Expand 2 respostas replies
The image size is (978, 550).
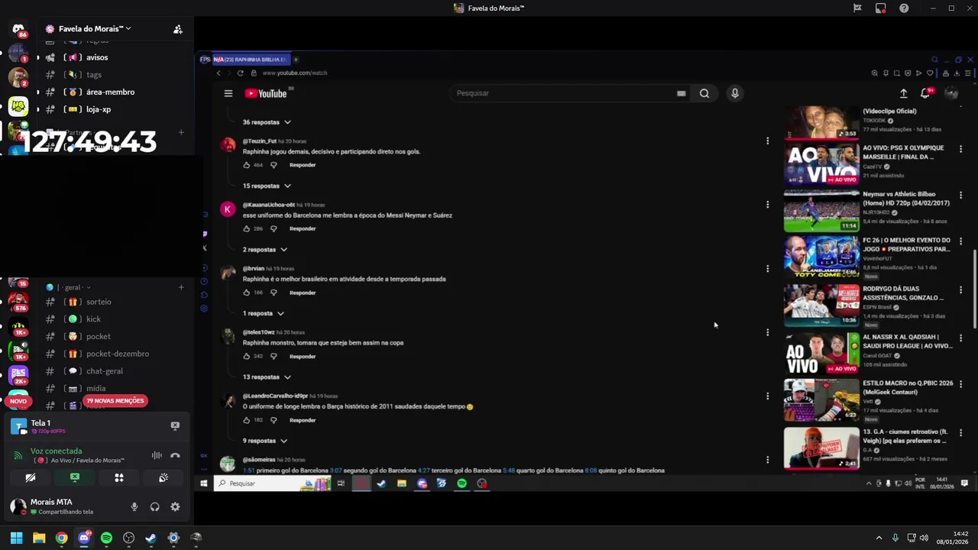tap(265, 250)
